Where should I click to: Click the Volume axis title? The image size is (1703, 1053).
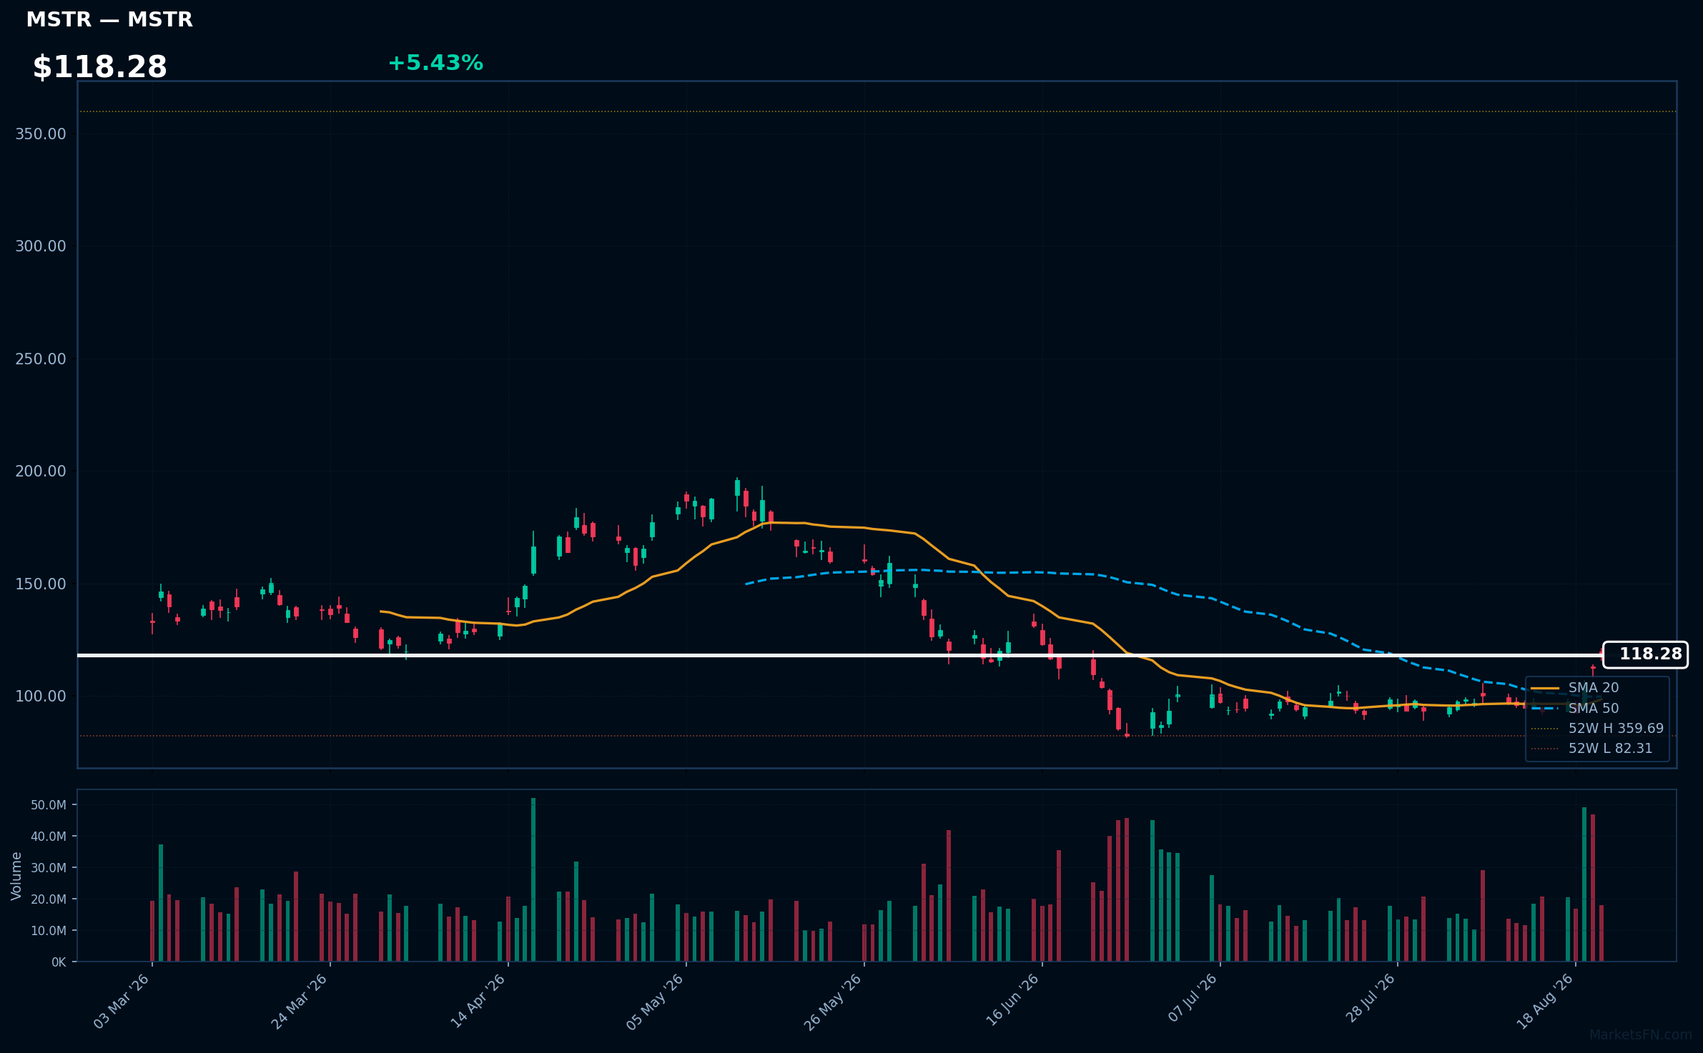click(x=16, y=876)
